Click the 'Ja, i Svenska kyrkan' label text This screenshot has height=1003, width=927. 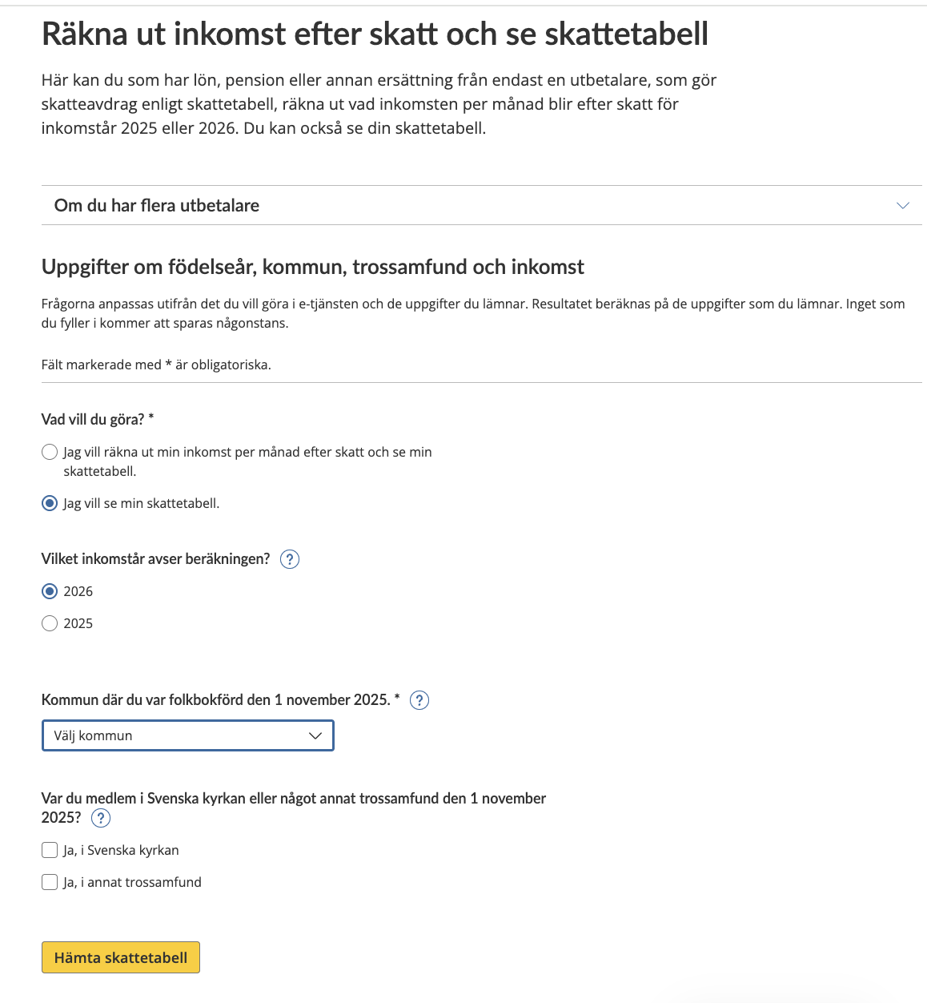[x=122, y=850]
